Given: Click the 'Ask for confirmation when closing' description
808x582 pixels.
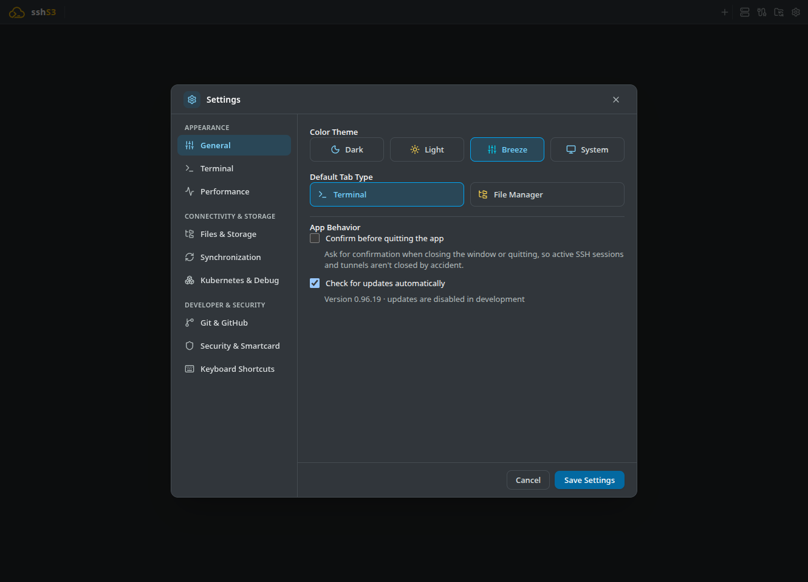Looking at the screenshot, I should (x=474, y=259).
